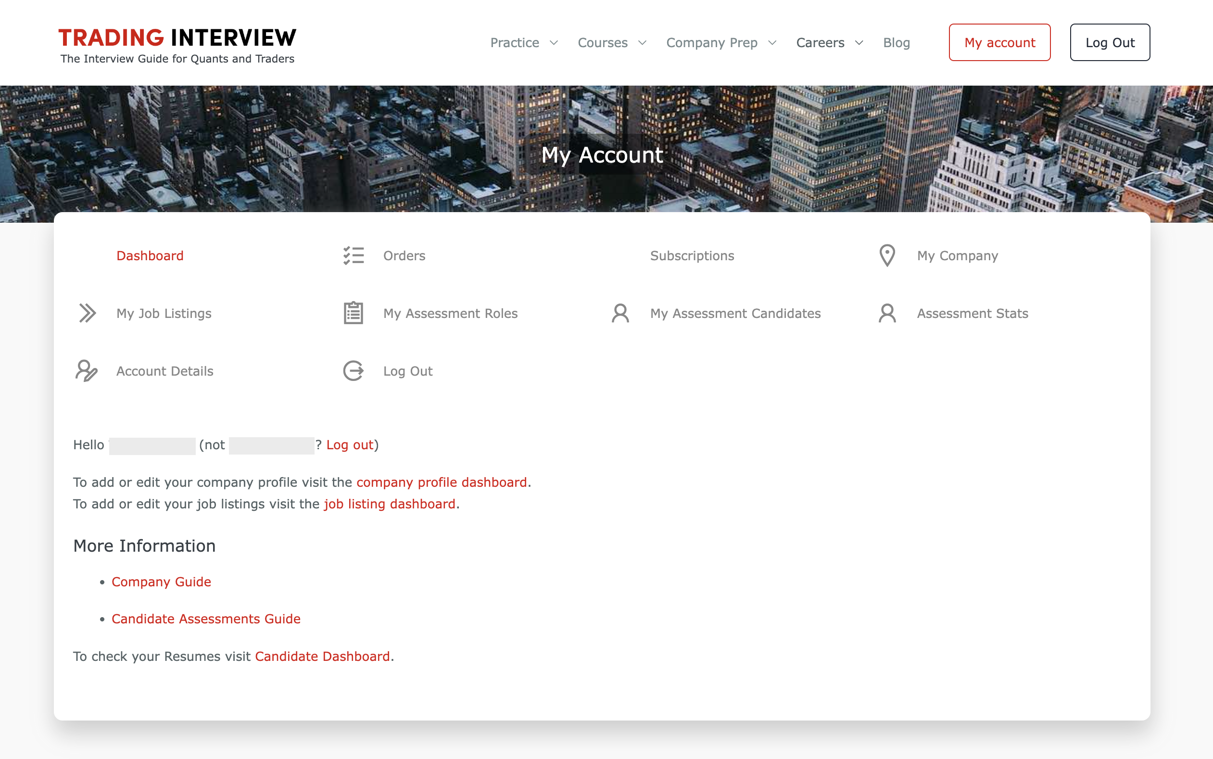Click the My Assessment Candidates person icon
This screenshot has width=1213, height=759.
click(x=620, y=313)
